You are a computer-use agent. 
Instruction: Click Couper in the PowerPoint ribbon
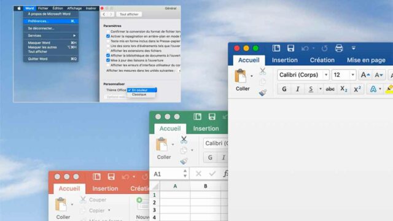point(93,200)
